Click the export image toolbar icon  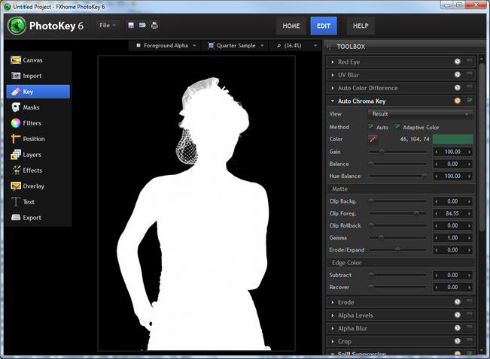coord(142,26)
